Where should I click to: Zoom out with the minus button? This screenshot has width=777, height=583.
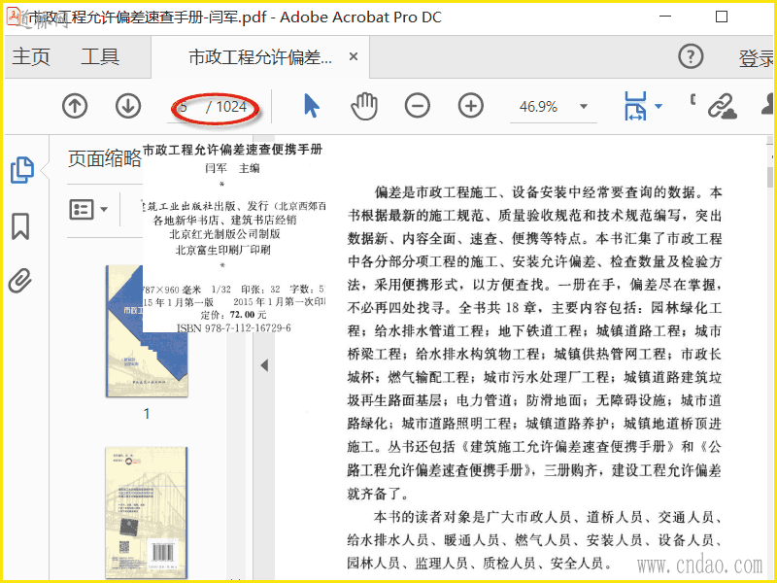(x=418, y=106)
